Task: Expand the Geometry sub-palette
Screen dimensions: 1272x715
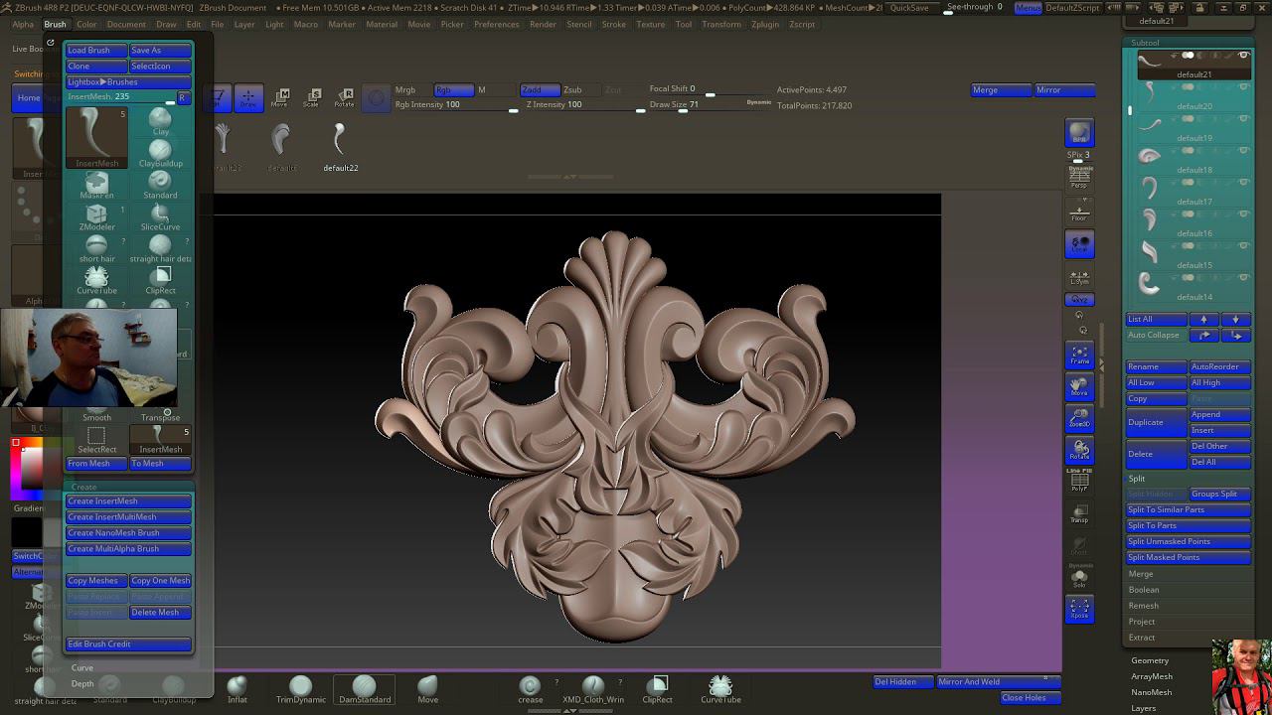Action: (1150, 660)
